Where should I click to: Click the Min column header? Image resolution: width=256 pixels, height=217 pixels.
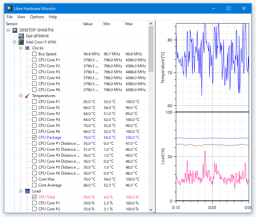[112, 24]
